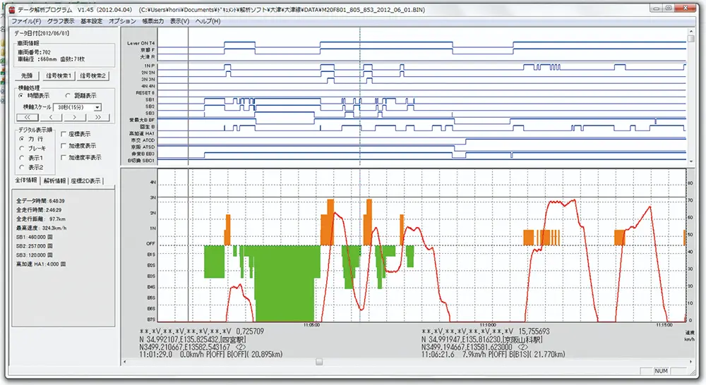Choose ブレーキ digital display order
The image size is (706, 385).
(x=22, y=149)
